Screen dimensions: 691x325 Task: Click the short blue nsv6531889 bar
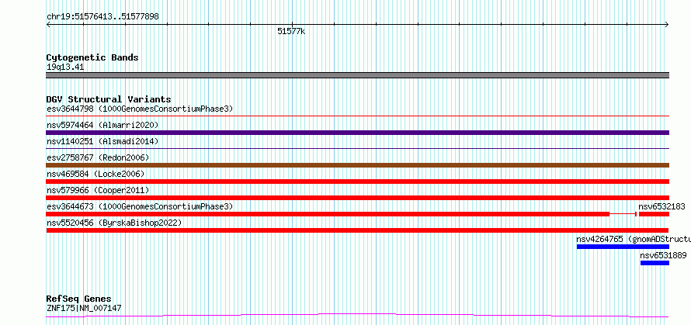pos(655,263)
